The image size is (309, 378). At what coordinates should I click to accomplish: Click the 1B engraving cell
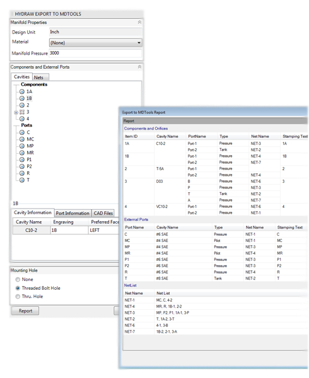tap(69, 230)
